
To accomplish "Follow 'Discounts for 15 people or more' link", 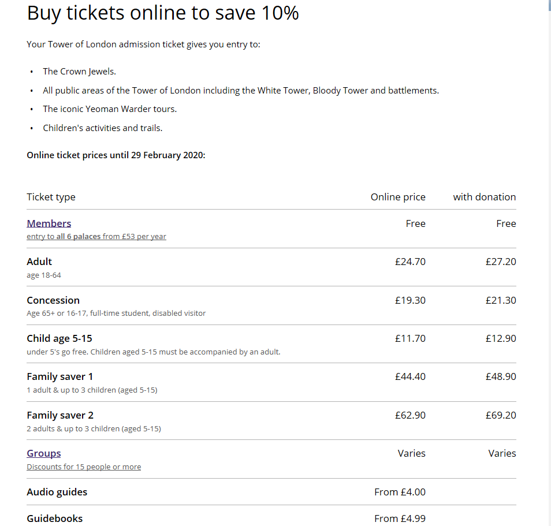I will (x=84, y=467).
